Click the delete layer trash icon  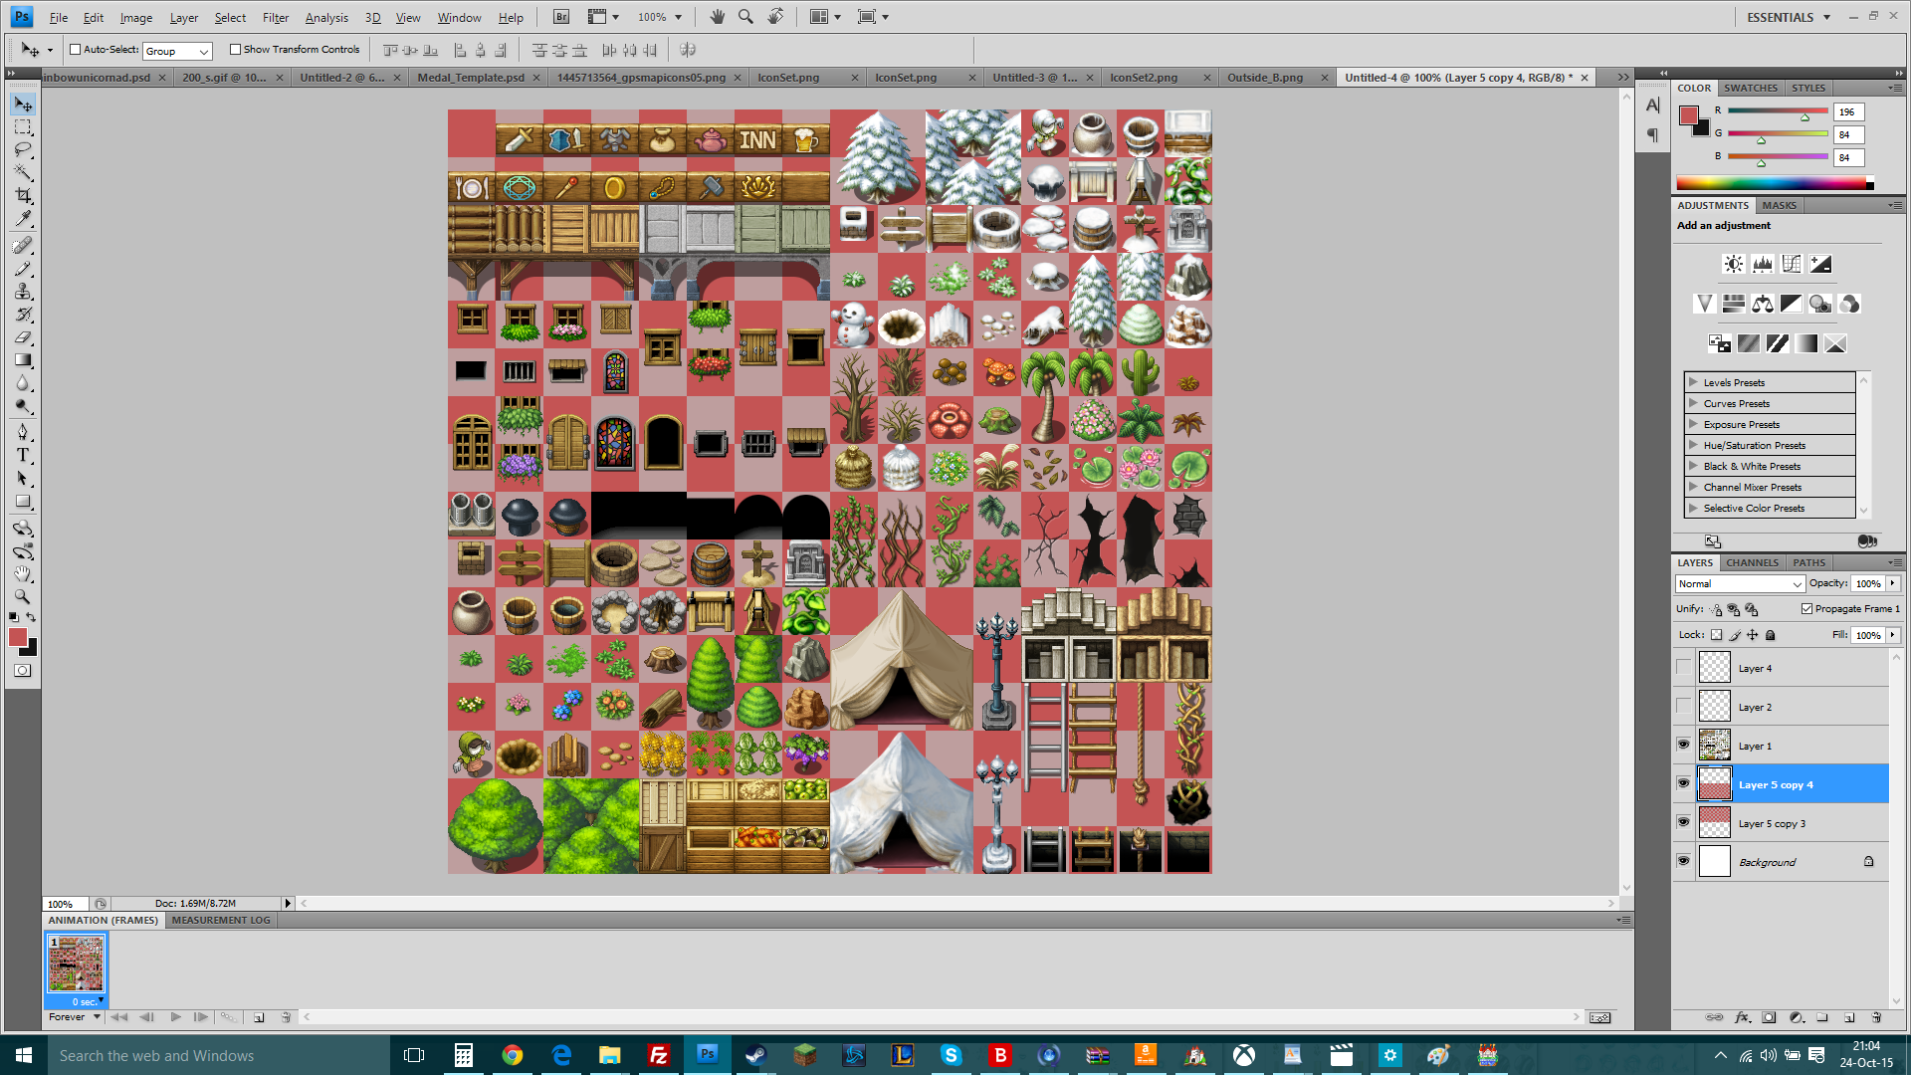[x=1876, y=1017]
